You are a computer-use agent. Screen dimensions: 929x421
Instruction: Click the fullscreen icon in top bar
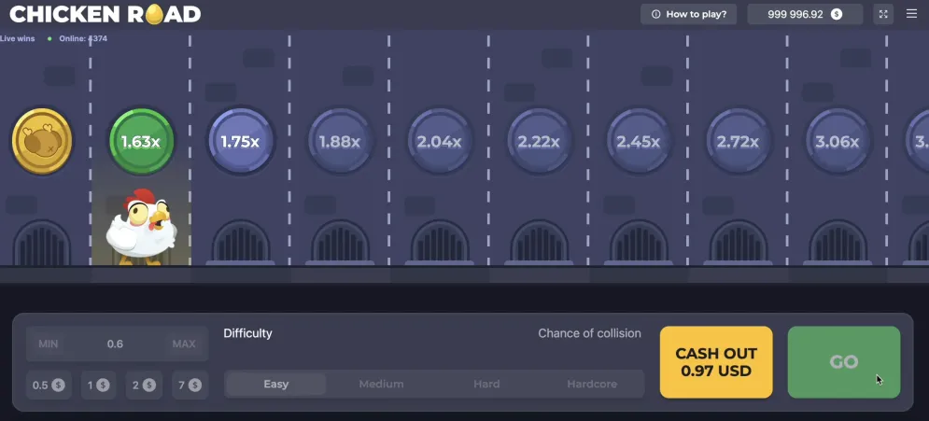click(883, 14)
